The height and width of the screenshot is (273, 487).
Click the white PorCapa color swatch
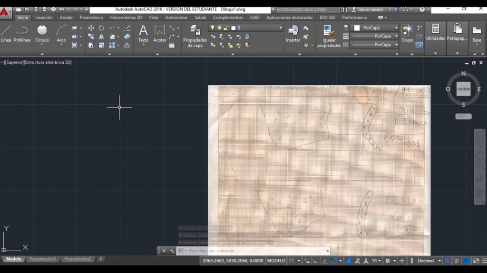coord(357,28)
